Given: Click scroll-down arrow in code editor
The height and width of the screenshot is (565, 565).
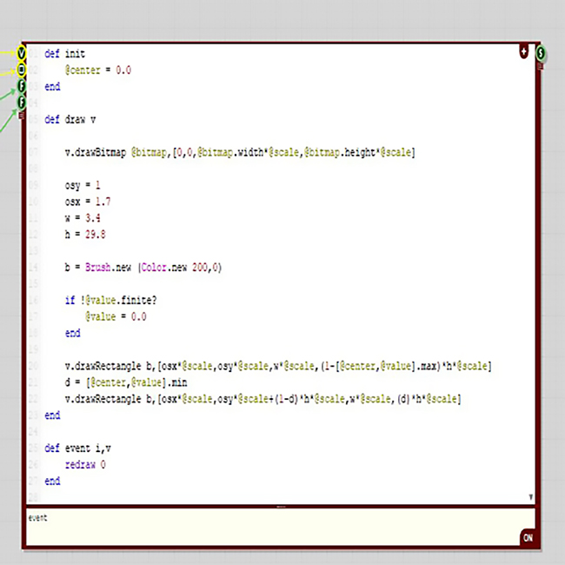Looking at the screenshot, I should [x=530, y=497].
